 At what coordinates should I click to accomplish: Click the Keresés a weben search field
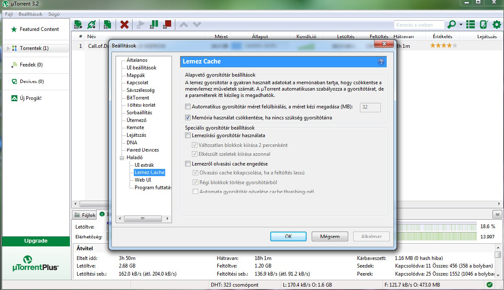tap(419, 25)
